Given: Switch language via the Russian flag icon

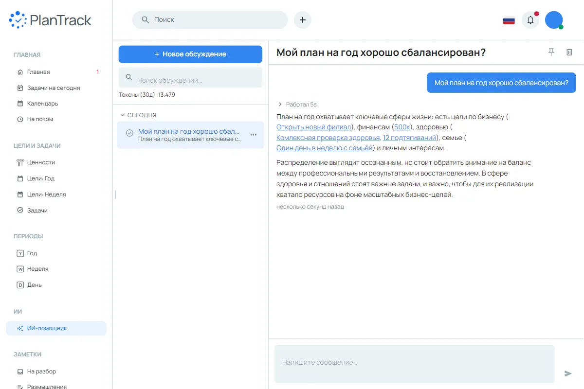Looking at the screenshot, I should [509, 20].
